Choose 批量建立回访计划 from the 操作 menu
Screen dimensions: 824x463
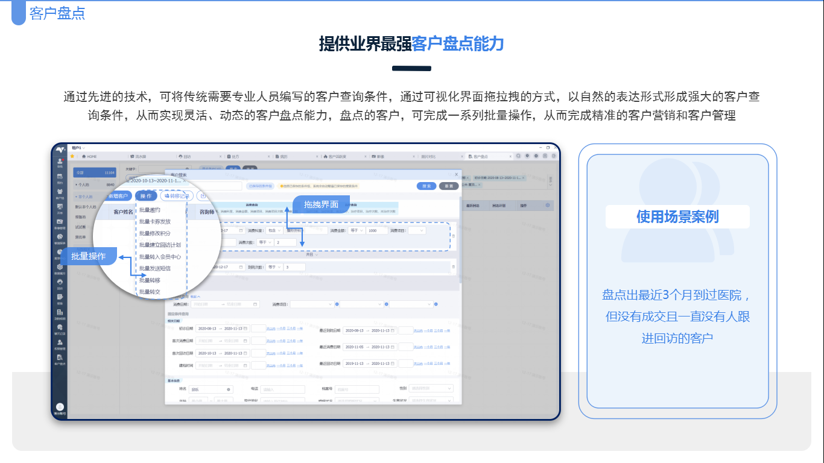[x=160, y=245]
